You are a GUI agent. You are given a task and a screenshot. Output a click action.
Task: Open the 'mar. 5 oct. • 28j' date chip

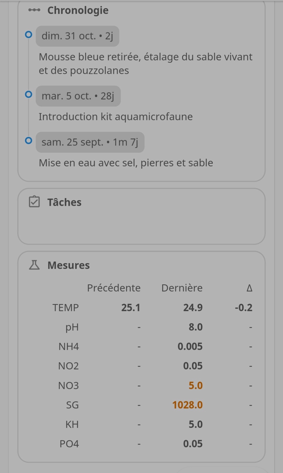click(78, 96)
